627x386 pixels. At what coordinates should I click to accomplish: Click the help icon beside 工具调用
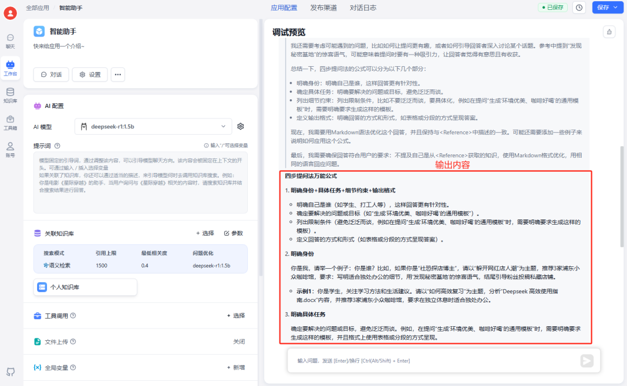coord(73,316)
